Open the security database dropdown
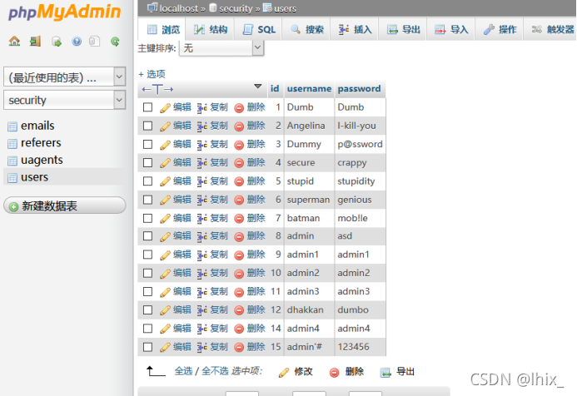 click(65, 100)
